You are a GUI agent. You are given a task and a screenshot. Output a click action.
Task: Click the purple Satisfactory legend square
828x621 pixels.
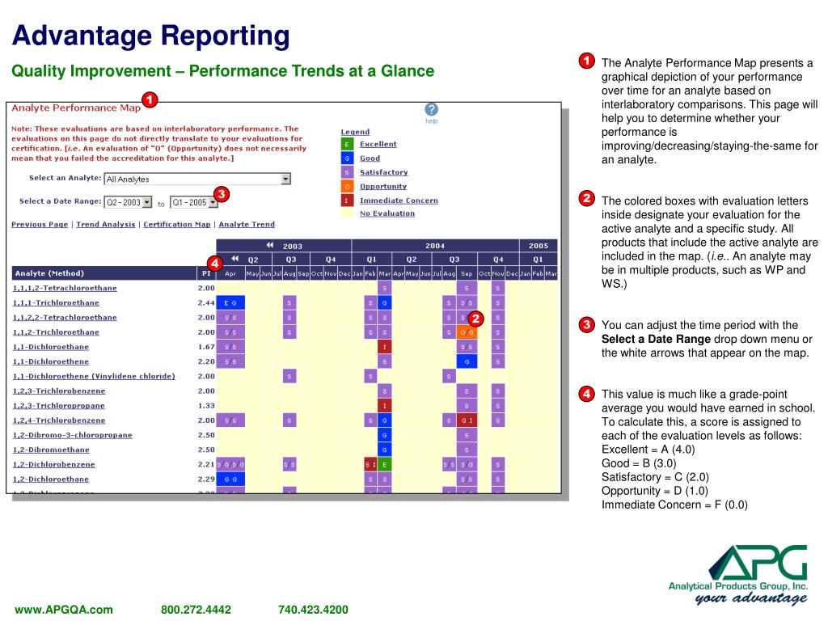click(347, 172)
